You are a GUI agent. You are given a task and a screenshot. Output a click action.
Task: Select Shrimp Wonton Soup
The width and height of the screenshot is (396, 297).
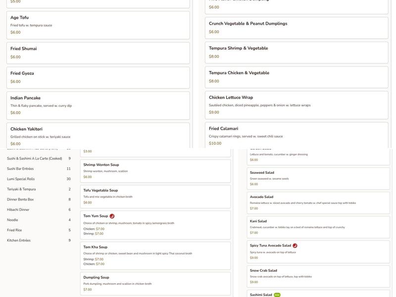click(155, 171)
